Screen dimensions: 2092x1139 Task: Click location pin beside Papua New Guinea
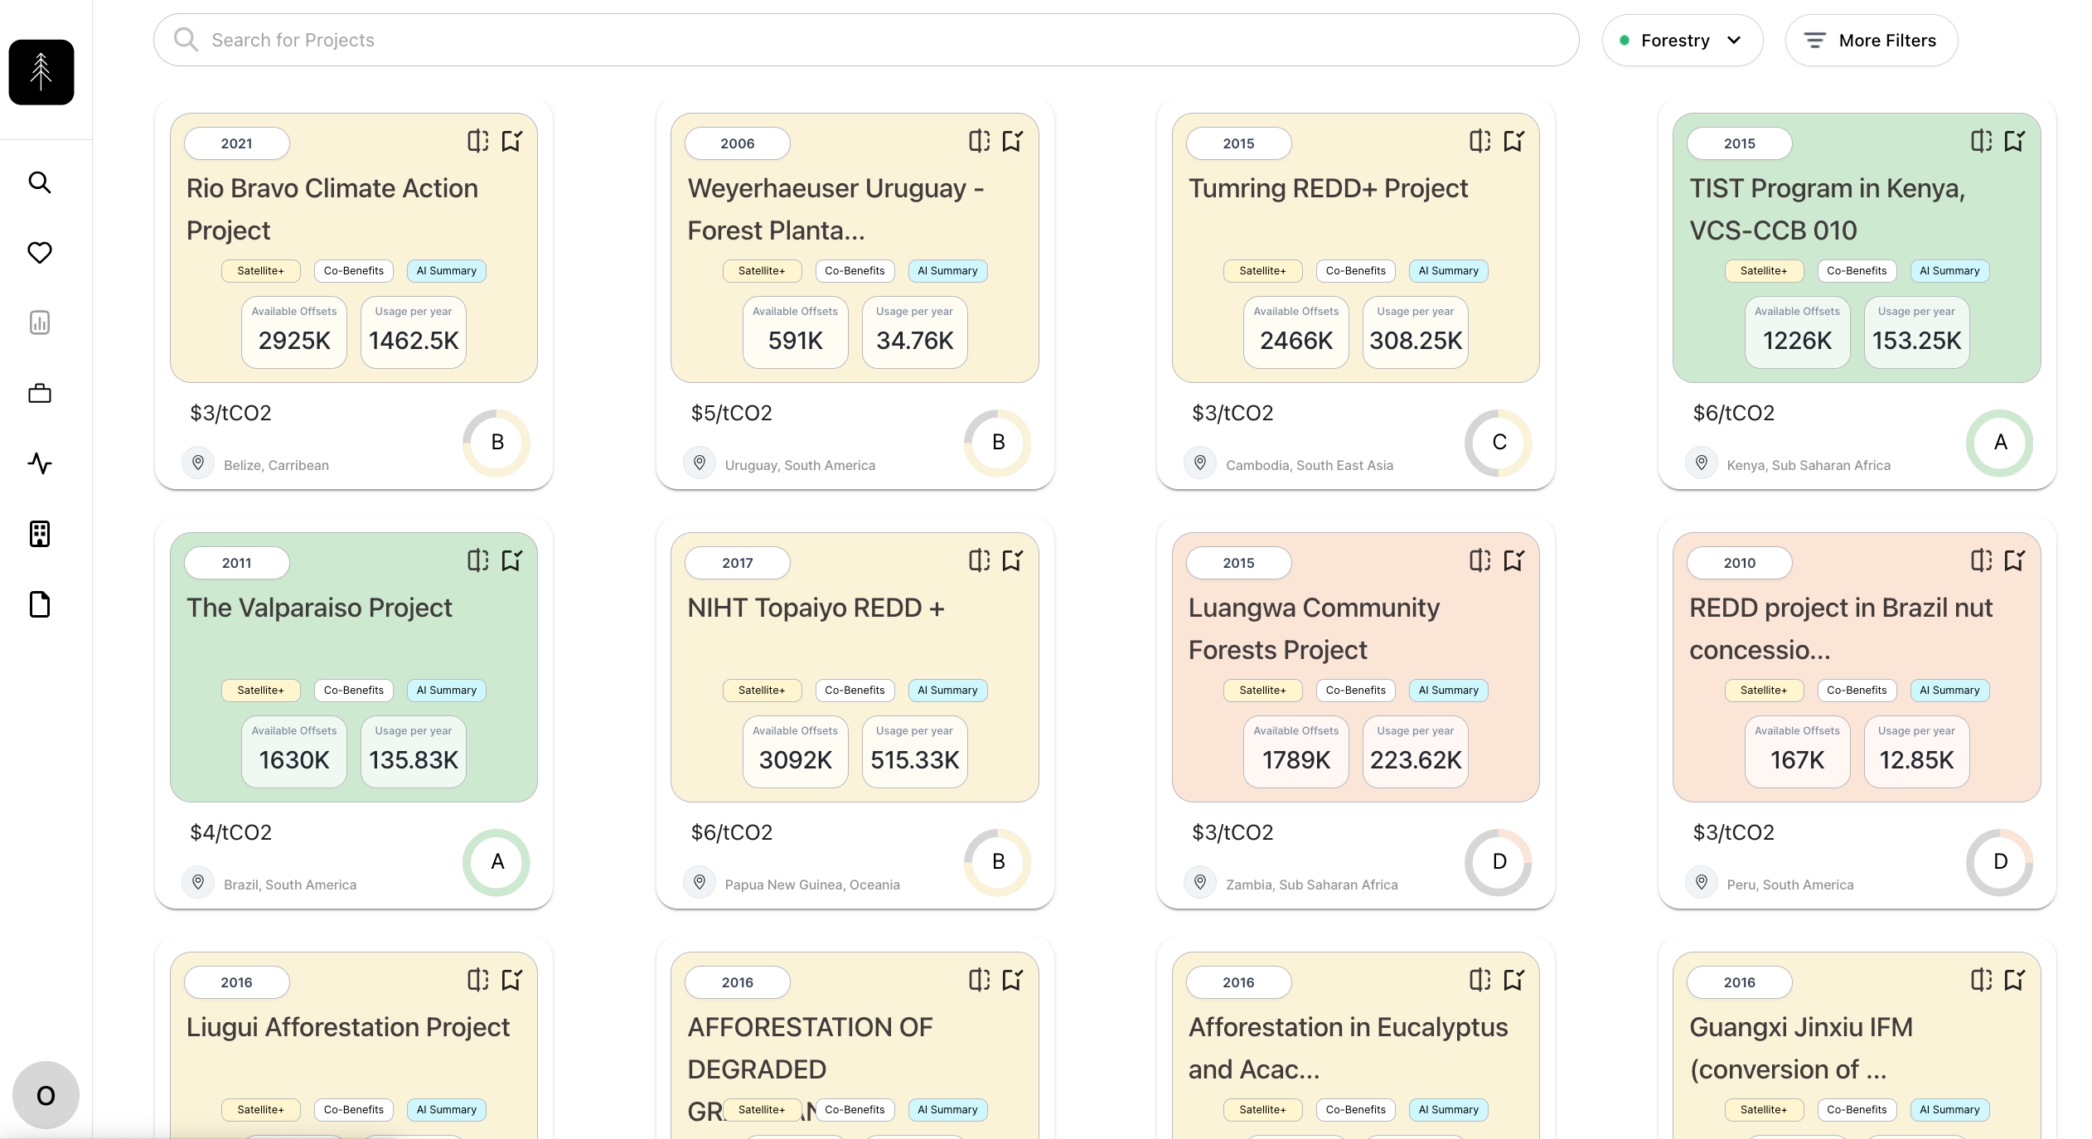700,882
